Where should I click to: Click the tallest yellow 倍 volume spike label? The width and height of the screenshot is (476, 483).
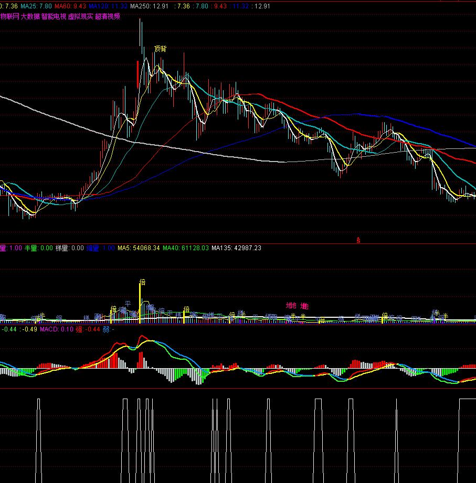142,282
